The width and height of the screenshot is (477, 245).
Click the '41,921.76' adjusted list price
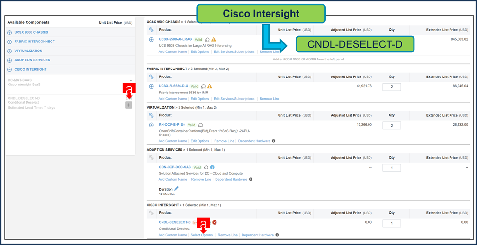point(364,86)
